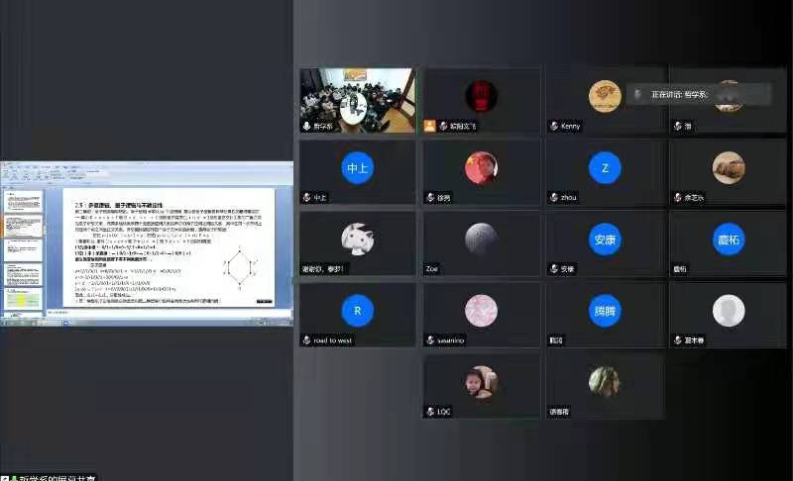Screen dimensions: 793x481
Task: Click the microphone icon beside Kenny
Action: click(x=554, y=127)
